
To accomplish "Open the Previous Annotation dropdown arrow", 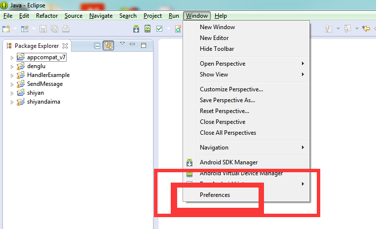I will coord(357,29).
